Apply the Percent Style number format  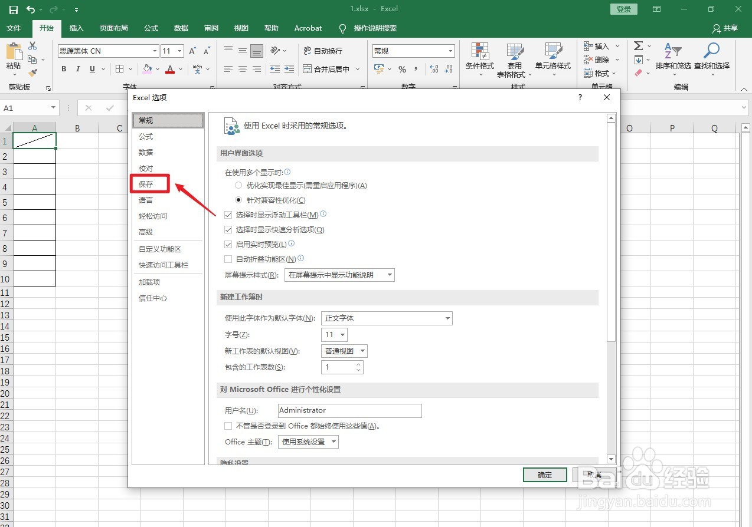coord(402,69)
